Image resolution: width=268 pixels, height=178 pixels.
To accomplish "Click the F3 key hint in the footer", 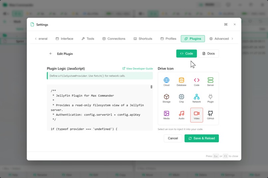I will pos(225,156).
